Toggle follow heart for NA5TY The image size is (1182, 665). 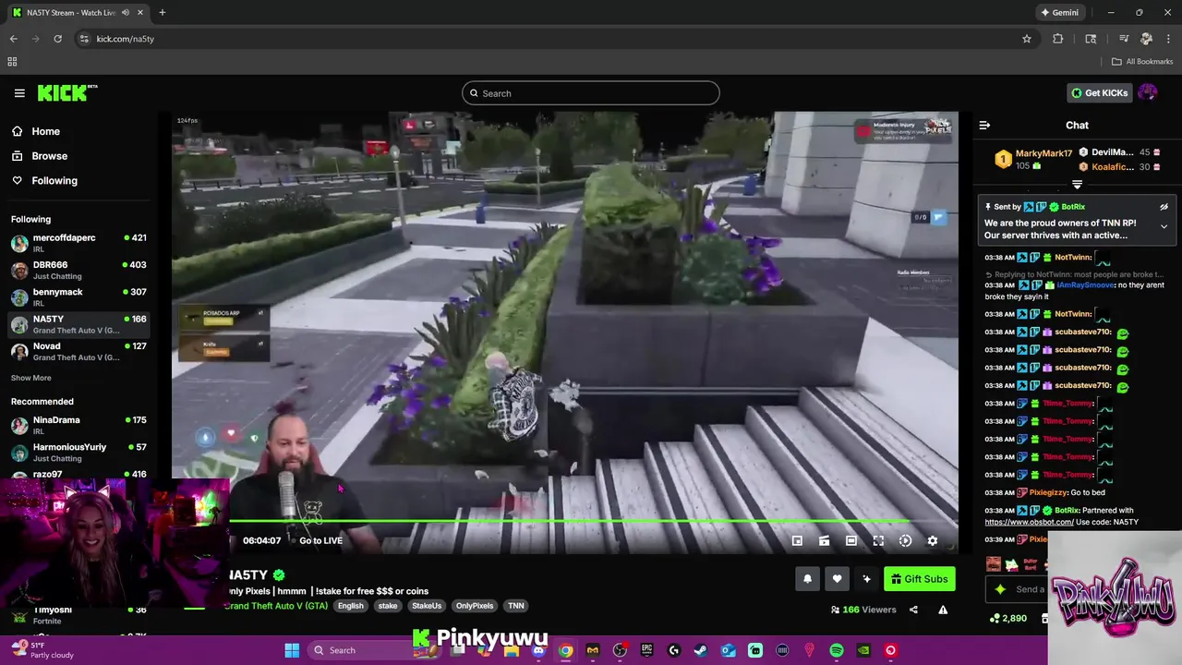pyautogui.click(x=837, y=579)
